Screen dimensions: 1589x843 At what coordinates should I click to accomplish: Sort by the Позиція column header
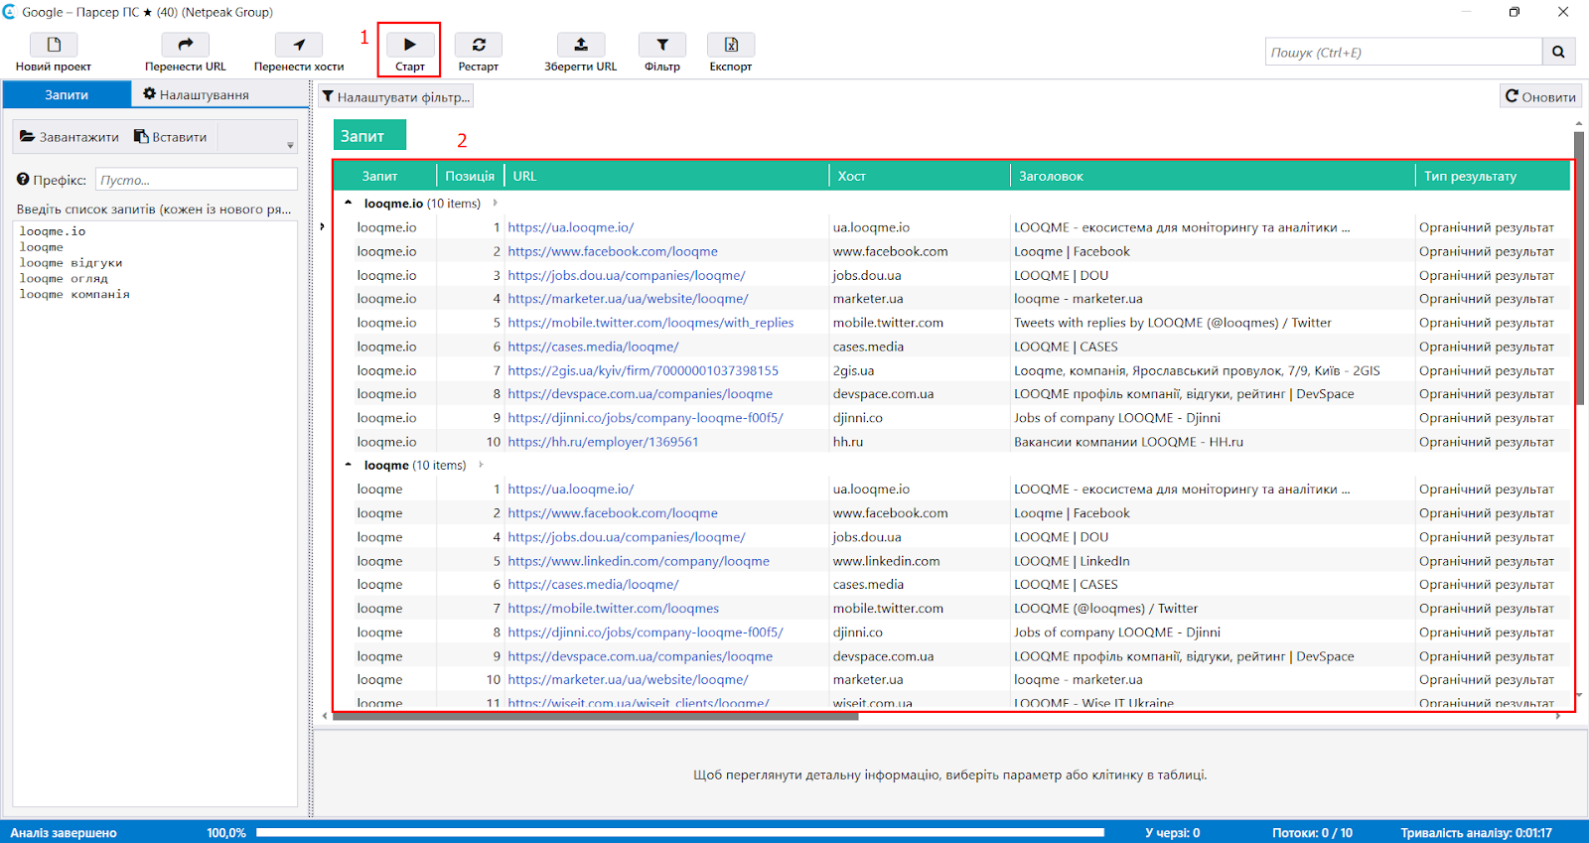click(470, 176)
